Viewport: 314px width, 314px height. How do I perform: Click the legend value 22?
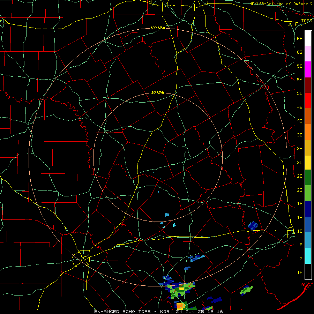[300, 190]
